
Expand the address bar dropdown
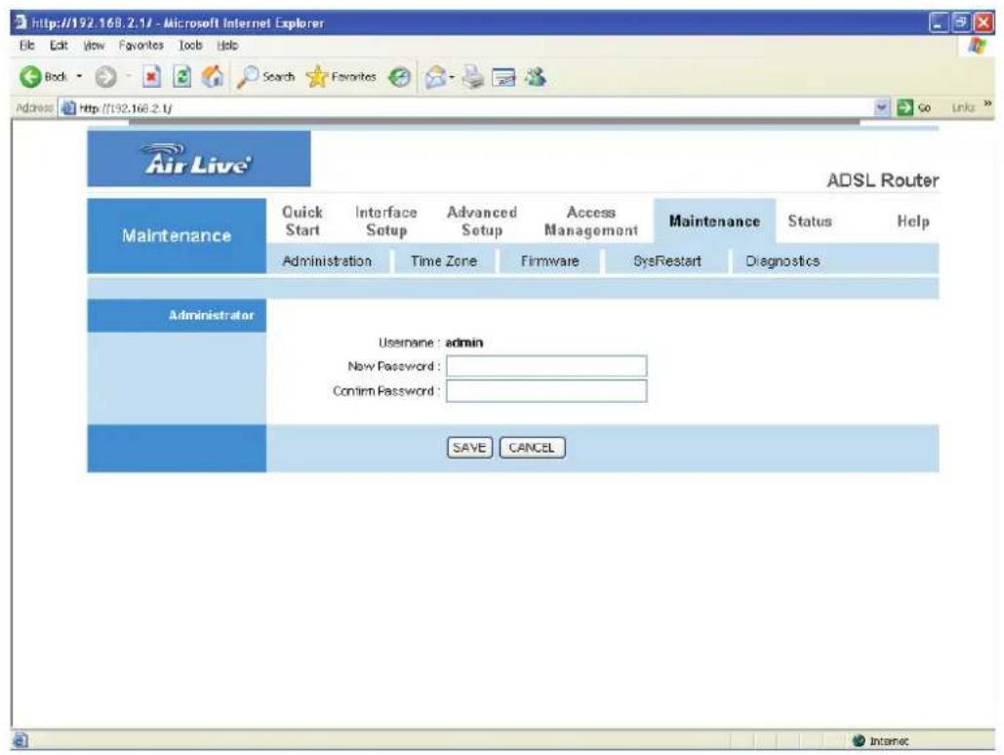[x=882, y=107]
